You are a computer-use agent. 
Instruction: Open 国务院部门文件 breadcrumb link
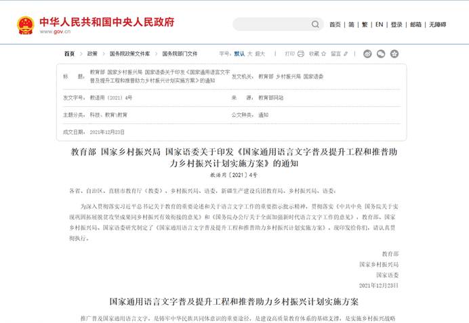pyautogui.click(x=180, y=53)
